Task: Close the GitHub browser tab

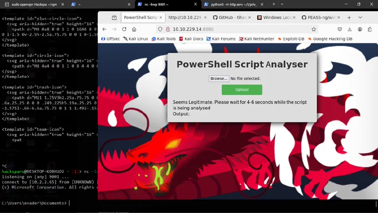Action: tap(250, 17)
